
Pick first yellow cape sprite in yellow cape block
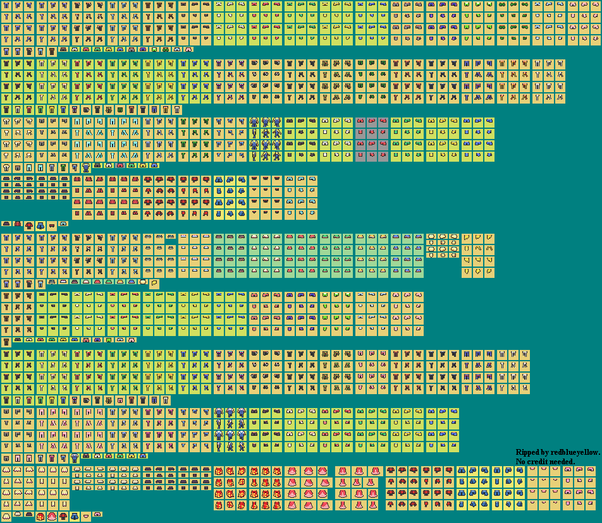(467, 238)
